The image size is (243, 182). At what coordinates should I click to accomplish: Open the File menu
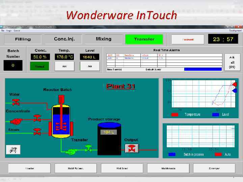coord(3,31)
